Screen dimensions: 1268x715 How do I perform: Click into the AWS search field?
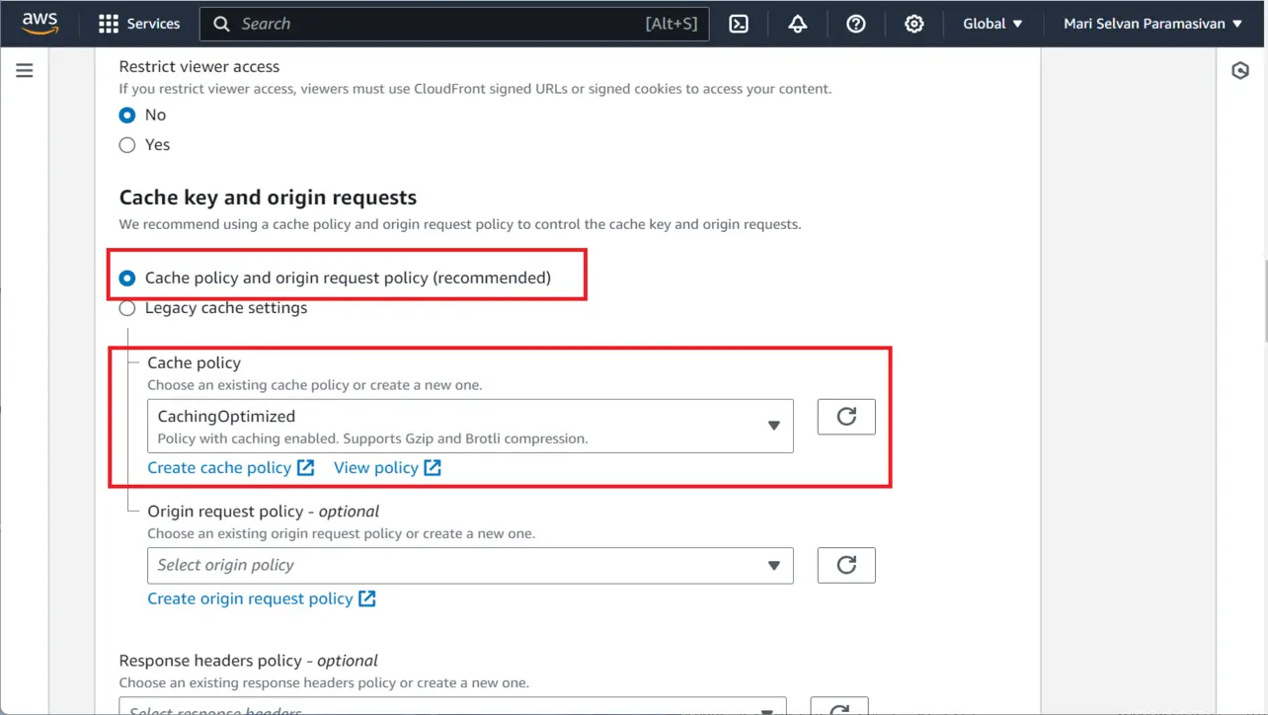click(x=454, y=24)
